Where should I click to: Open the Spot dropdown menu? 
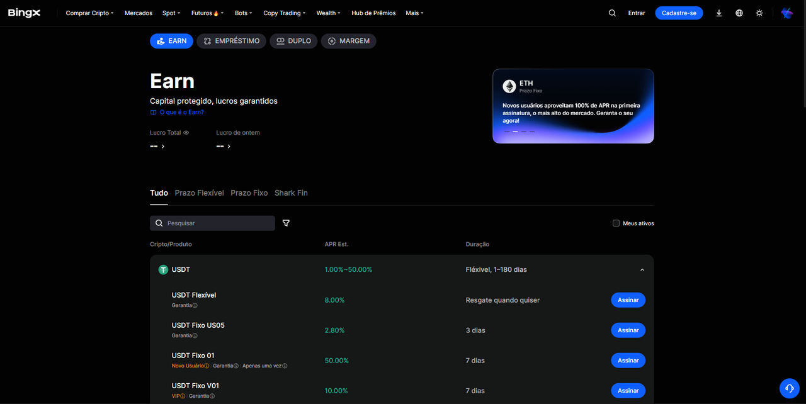(x=171, y=13)
